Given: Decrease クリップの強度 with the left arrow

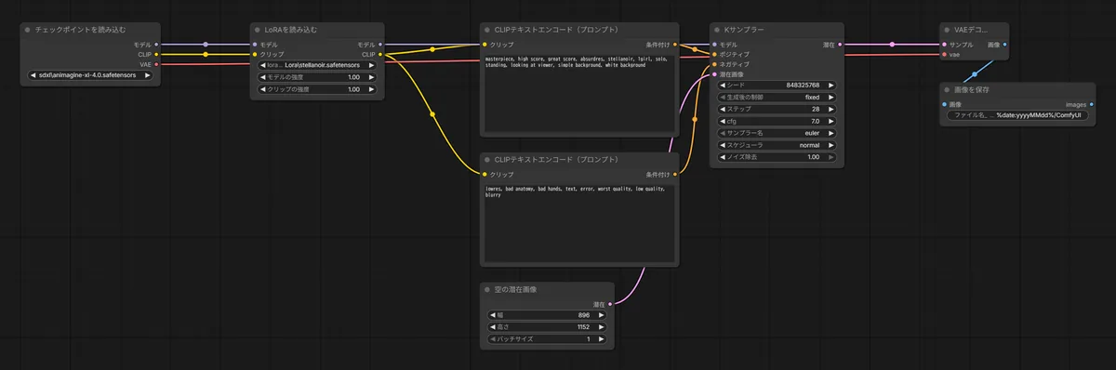Looking at the screenshot, I should click(264, 89).
